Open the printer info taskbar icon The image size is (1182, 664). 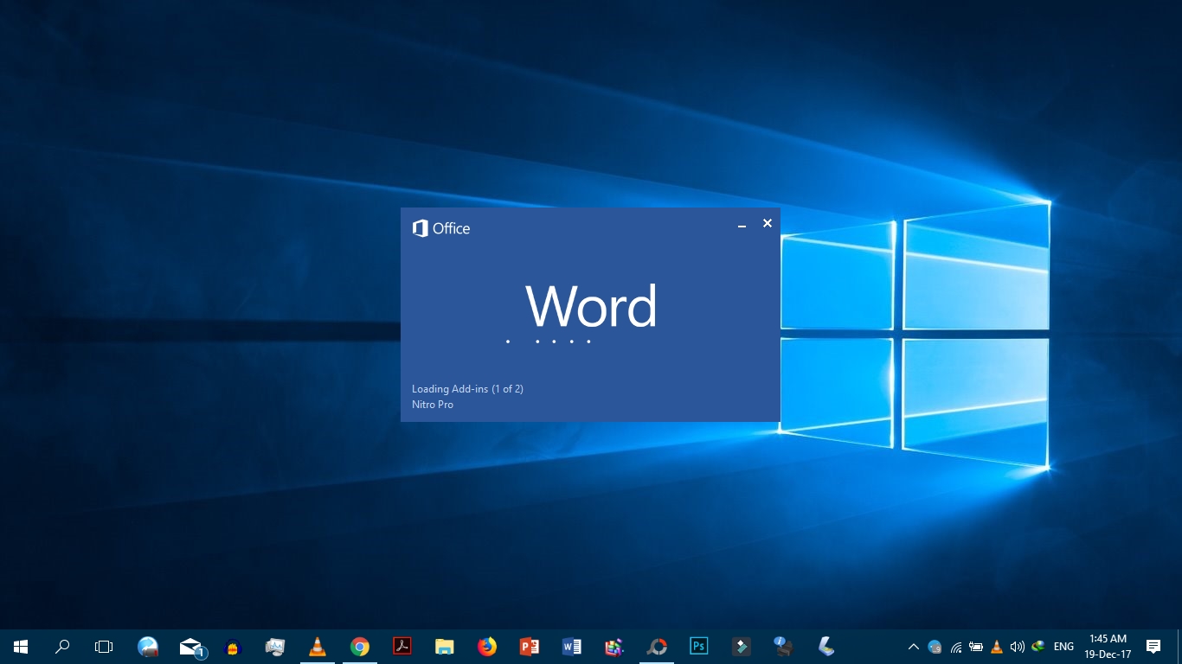(784, 646)
